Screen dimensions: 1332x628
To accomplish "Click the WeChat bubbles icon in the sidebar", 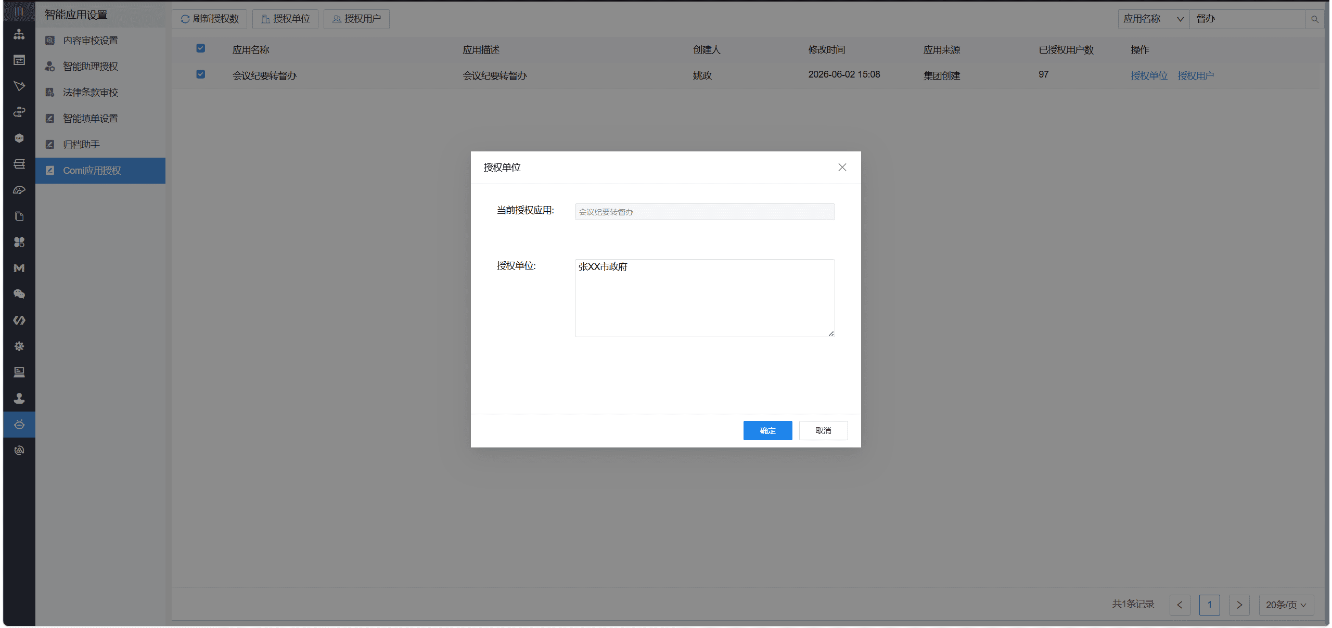I will (19, 294).
